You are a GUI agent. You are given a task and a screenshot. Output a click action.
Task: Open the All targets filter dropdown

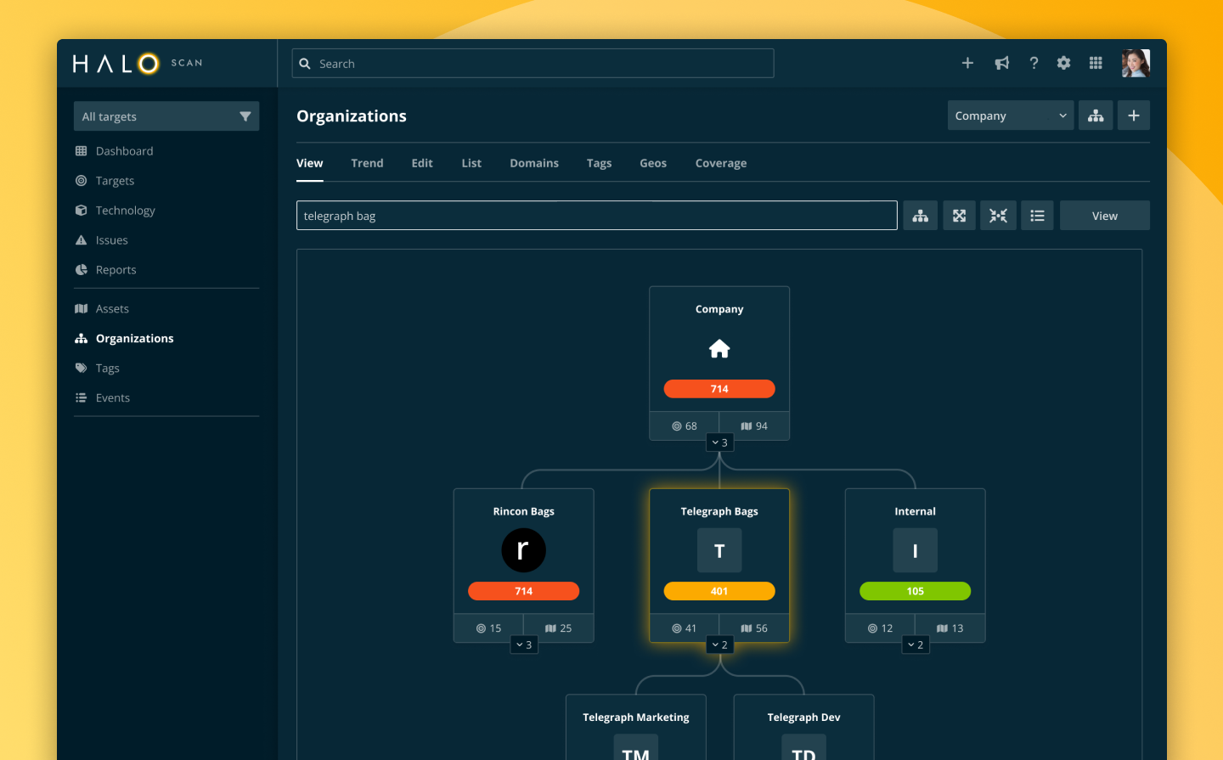click(166, 116)
